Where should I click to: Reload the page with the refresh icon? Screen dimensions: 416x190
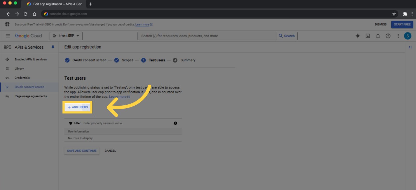coord(25,14)
